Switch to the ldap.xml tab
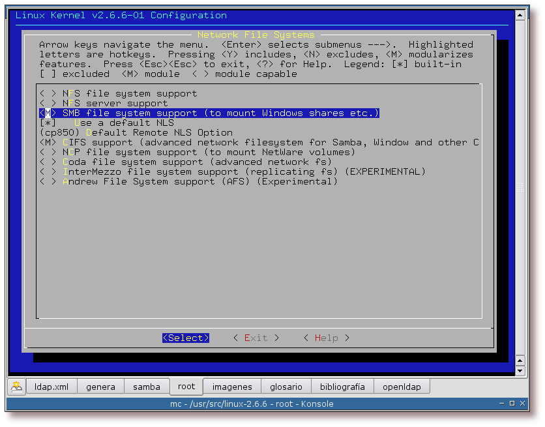Screen dimensions: 545x427 [x=52, y=387]
